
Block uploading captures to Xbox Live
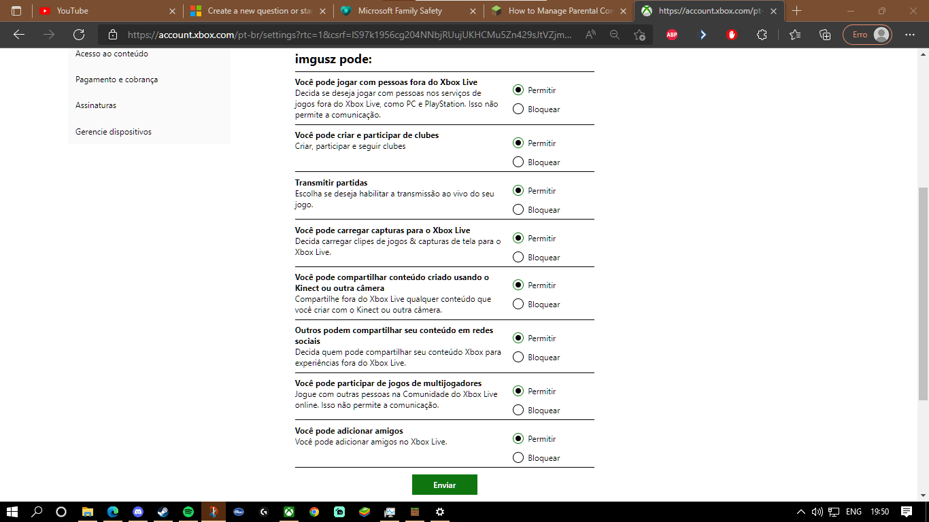pos(518,257)
